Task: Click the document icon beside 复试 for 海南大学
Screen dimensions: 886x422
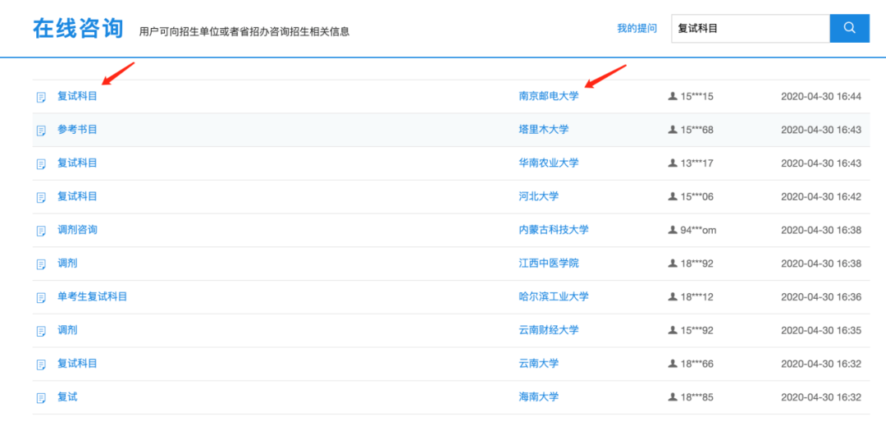Action: click(41, 398)
